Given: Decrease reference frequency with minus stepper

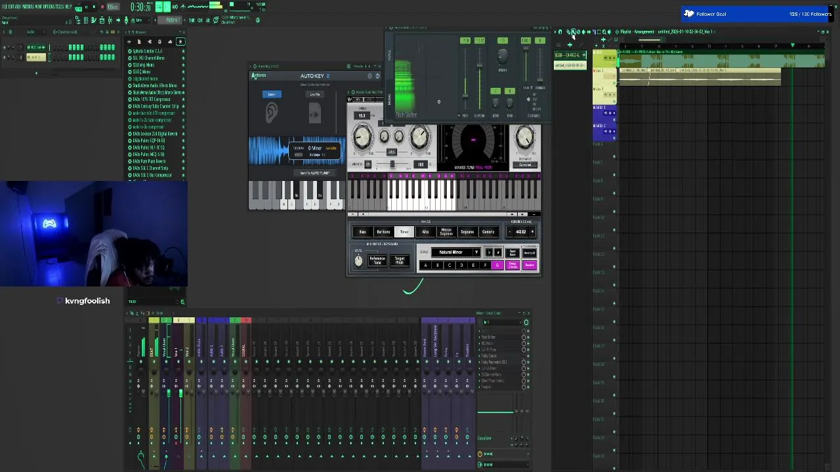Looking at the screenshot, I should pos(511,231).
